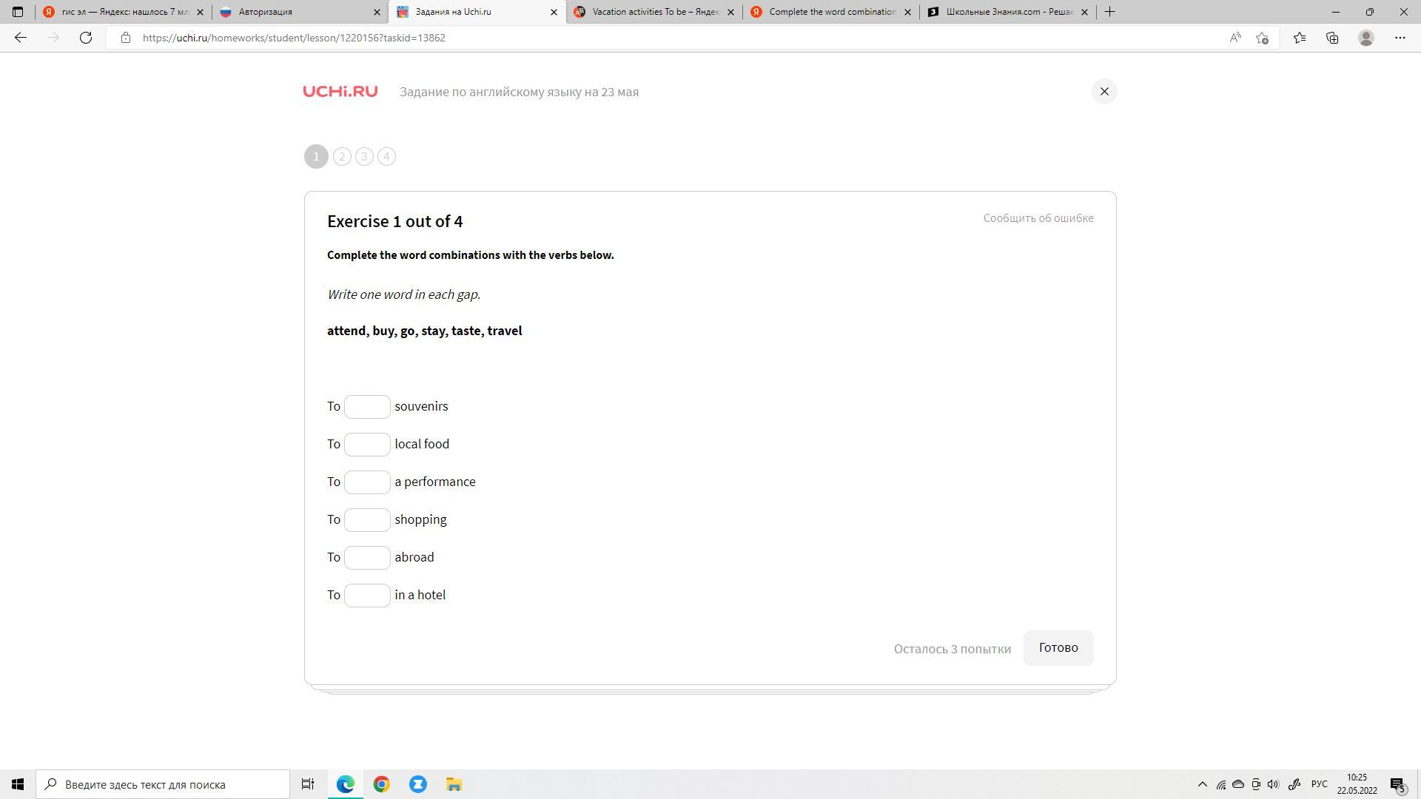1421x799 pixels.
Task: Show hidden system tray icons
Action: pos(1202,784)
